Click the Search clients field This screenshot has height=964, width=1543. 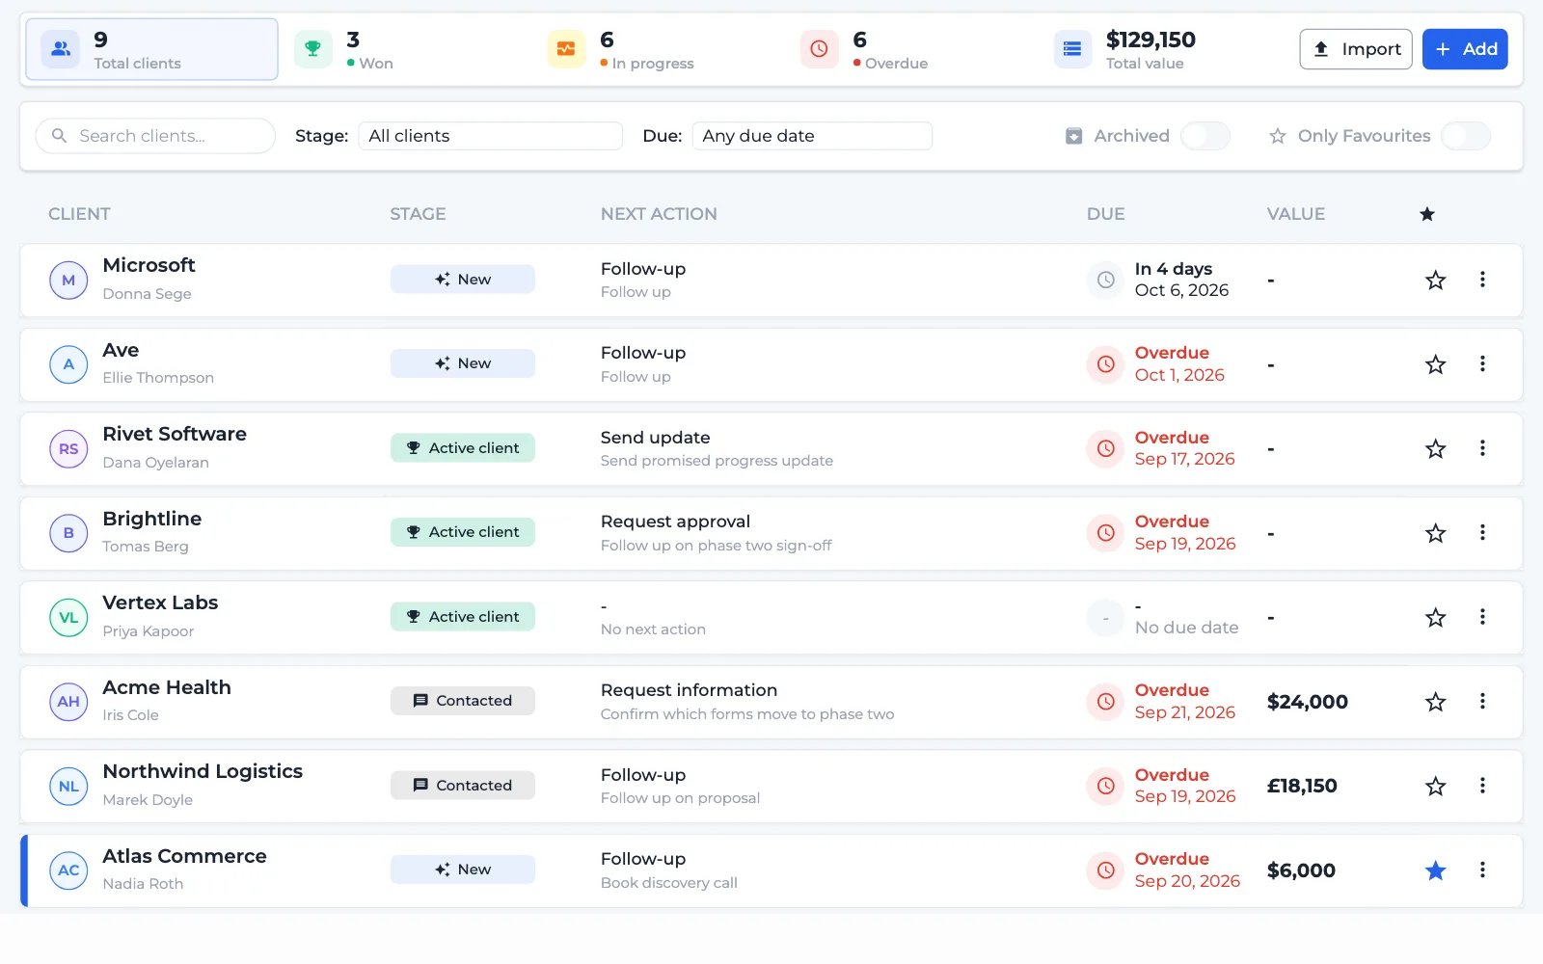point(155,136)
